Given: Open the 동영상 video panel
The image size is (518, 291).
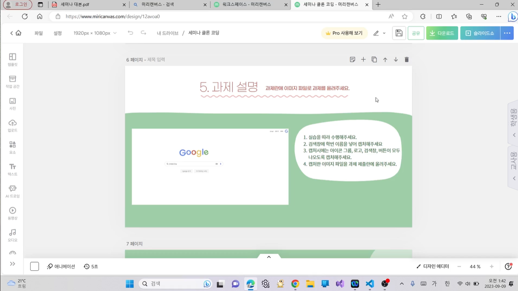Looking at the screenshot, I should point(12,213).
